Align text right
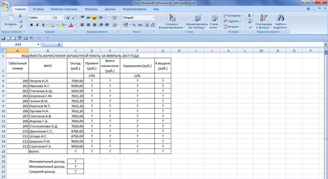Screen dimensions: 328x179 (94, 25)
